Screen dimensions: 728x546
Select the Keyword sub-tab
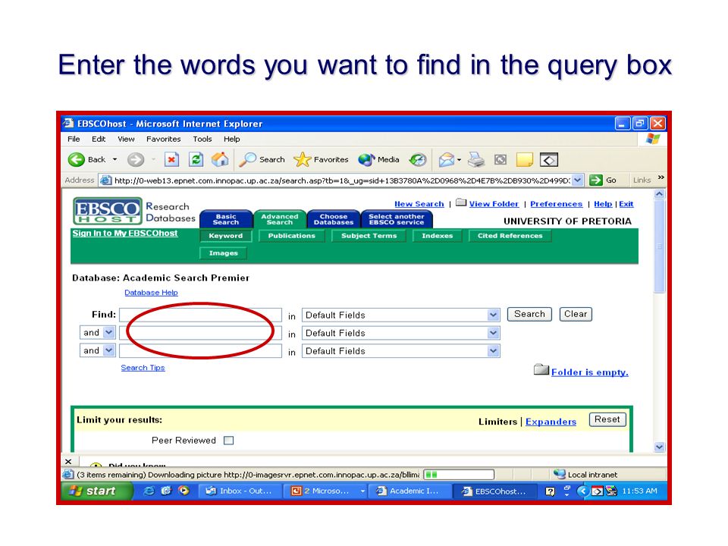pyautogui.click(x=226, y=236)
